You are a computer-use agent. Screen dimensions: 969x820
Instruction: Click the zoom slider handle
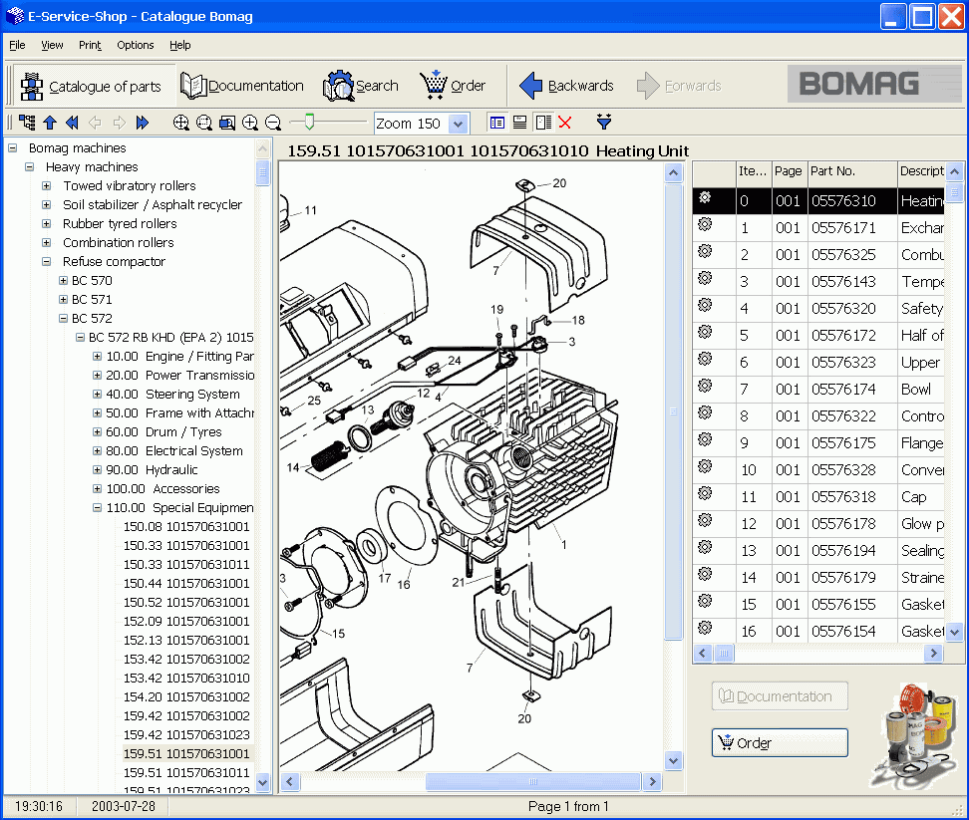click(x=310, y=122)
